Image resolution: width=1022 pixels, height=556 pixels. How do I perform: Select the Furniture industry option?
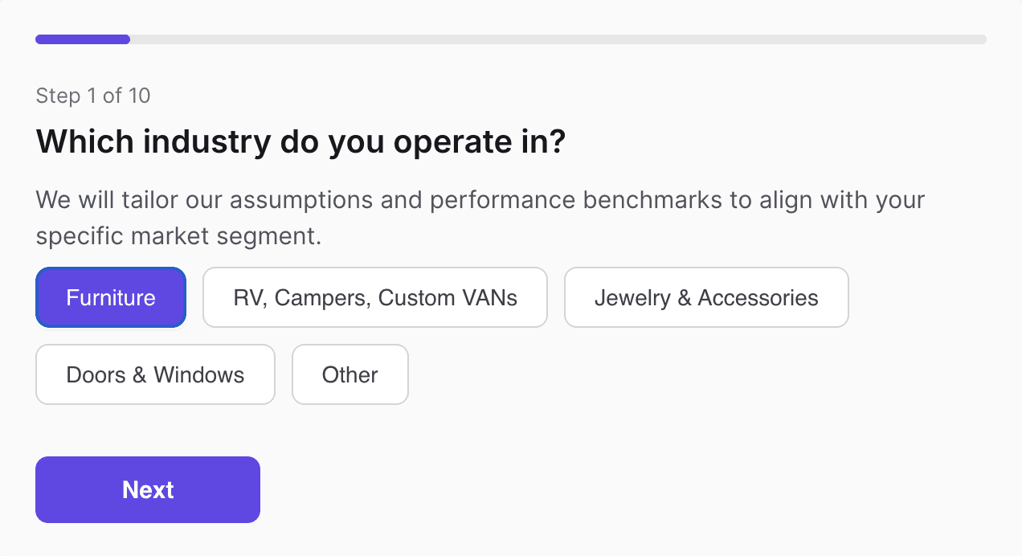click(111, 297)
